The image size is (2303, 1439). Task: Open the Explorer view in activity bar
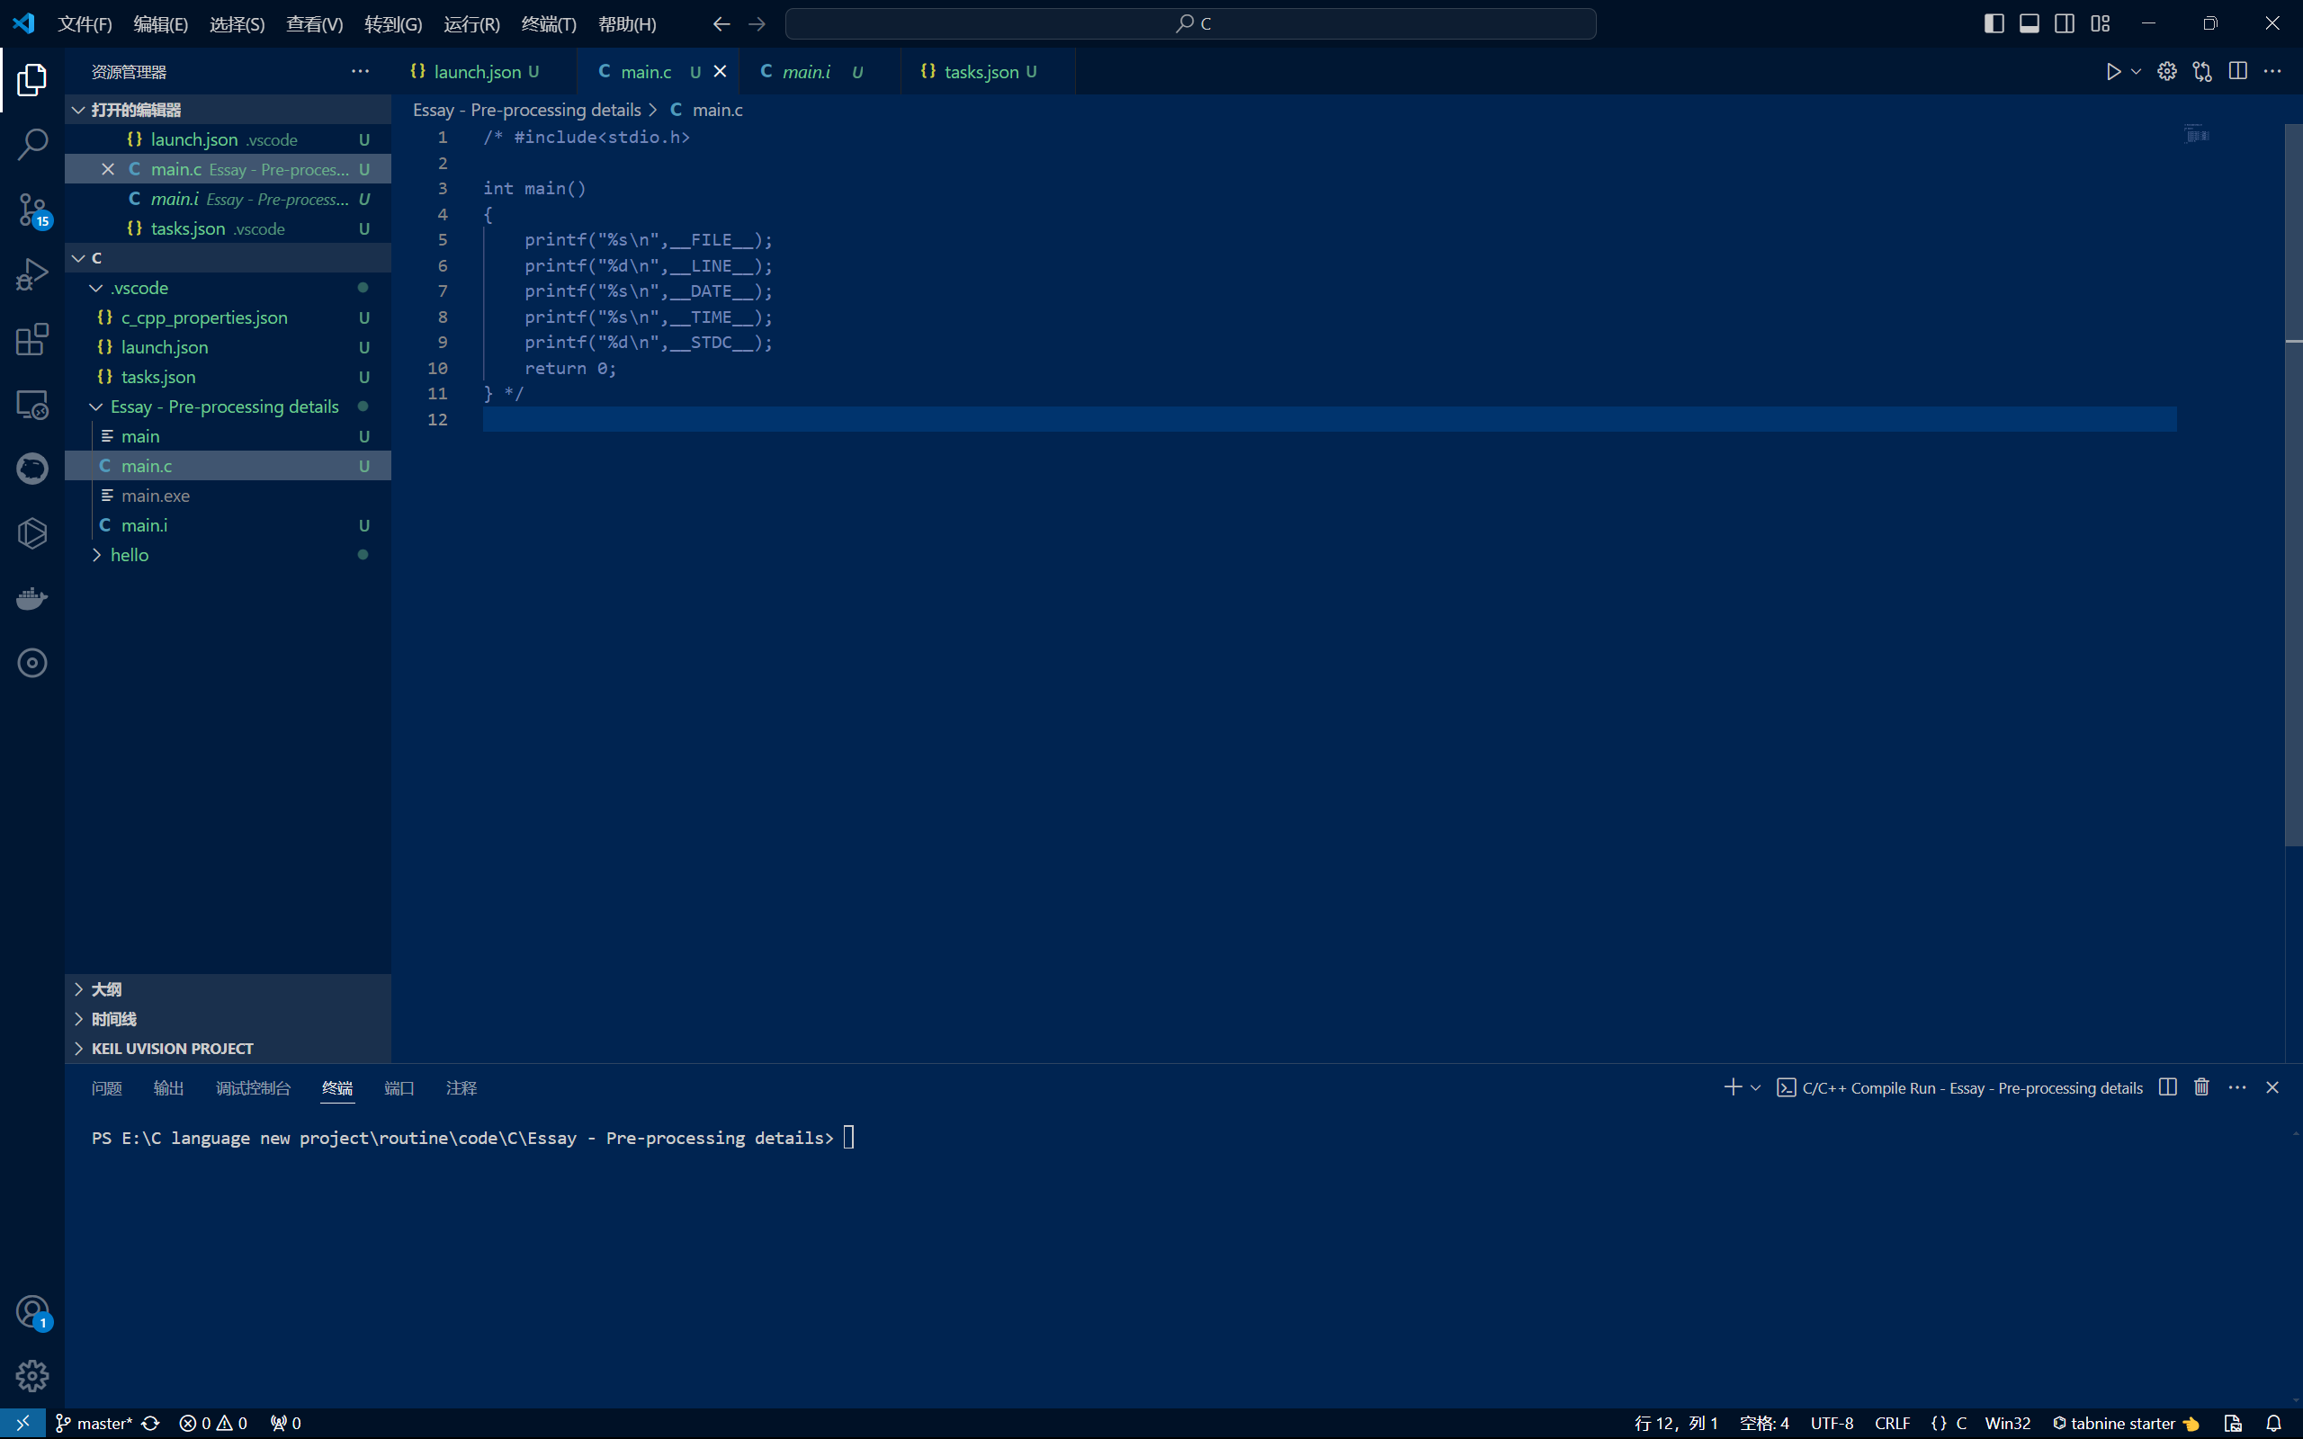pyautogui.click(x=31, y=80)
